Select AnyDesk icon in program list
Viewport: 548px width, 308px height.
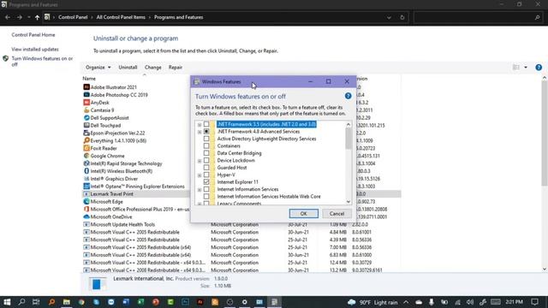[x=86, y=103]
